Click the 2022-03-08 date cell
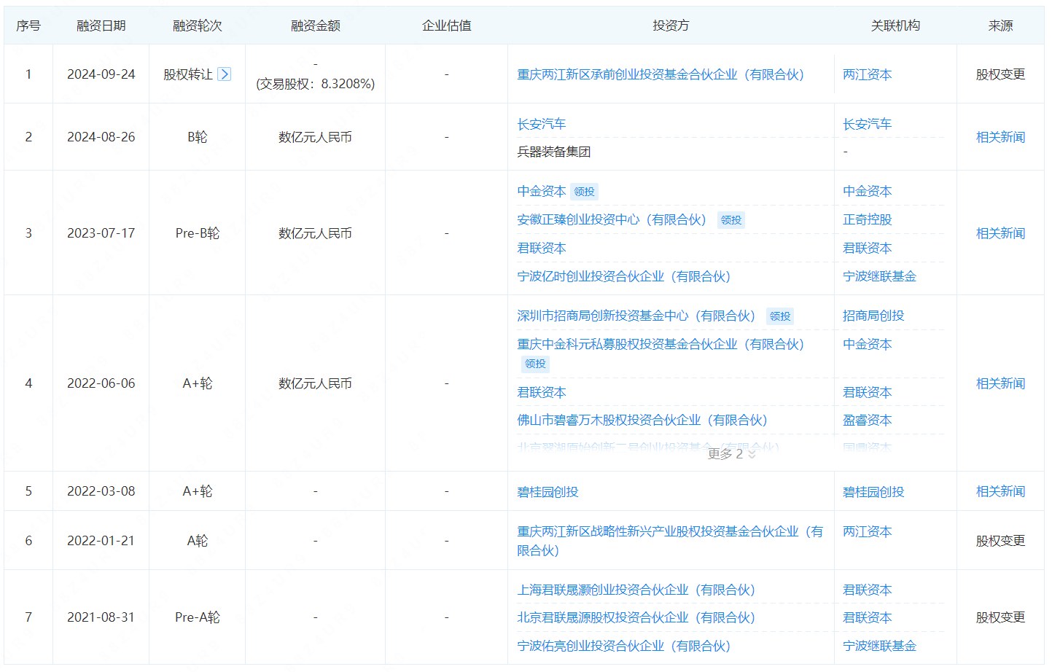The width and height of the screenshot is (1052, 672). tap(101, 491)
